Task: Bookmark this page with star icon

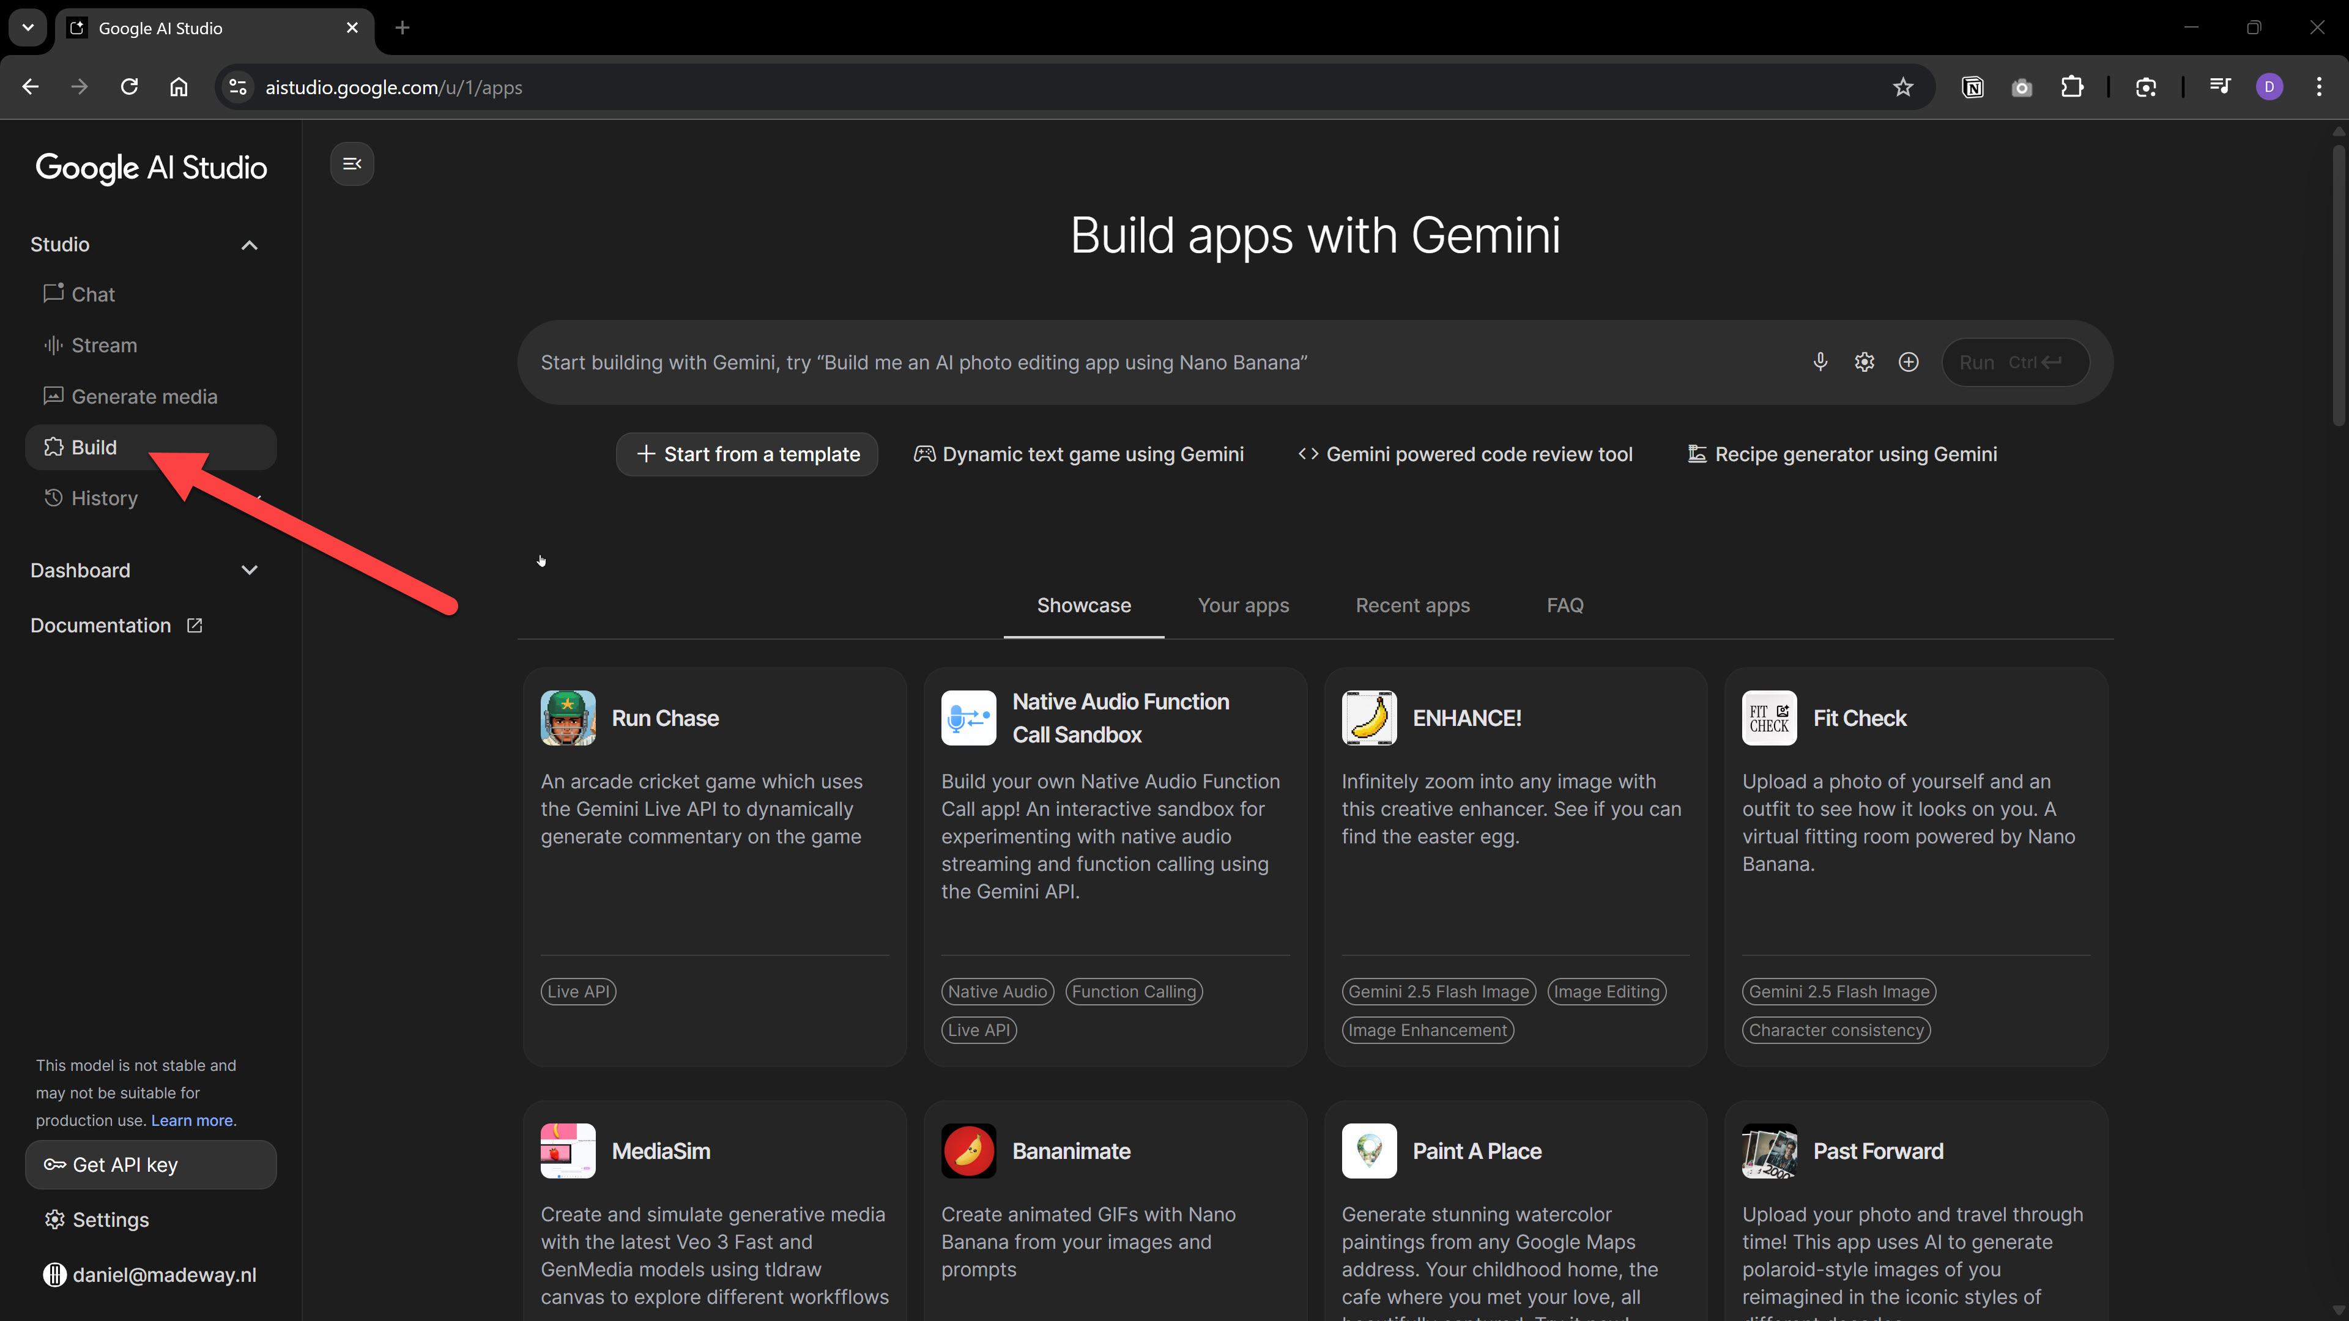Action: (x=1902, y=87)
